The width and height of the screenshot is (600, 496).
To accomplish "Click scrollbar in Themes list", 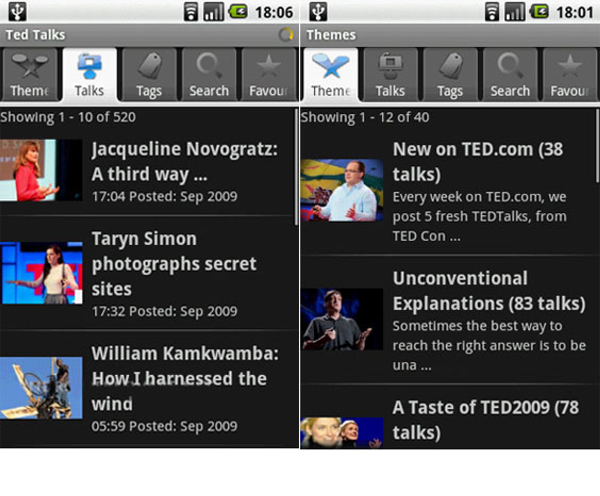I will pos(597,146).
